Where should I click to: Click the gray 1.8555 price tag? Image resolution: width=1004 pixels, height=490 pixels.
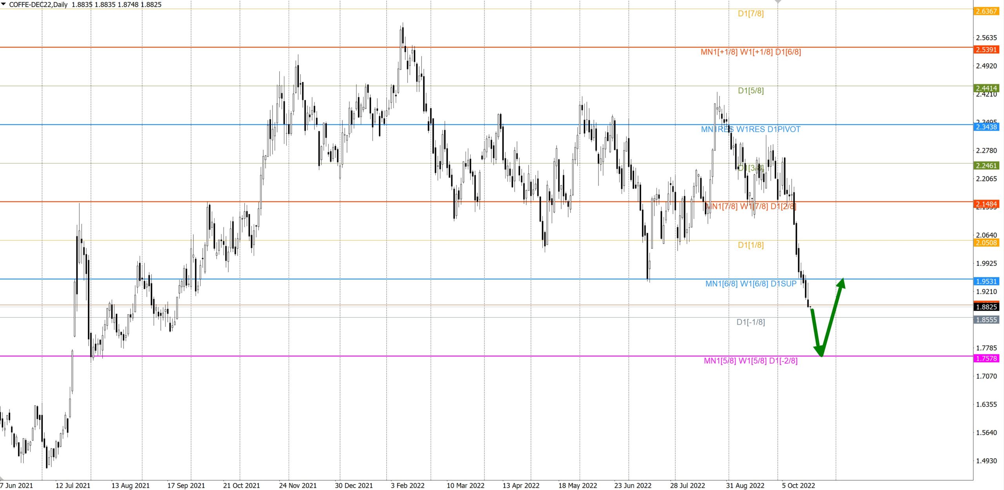pos(986,319)
